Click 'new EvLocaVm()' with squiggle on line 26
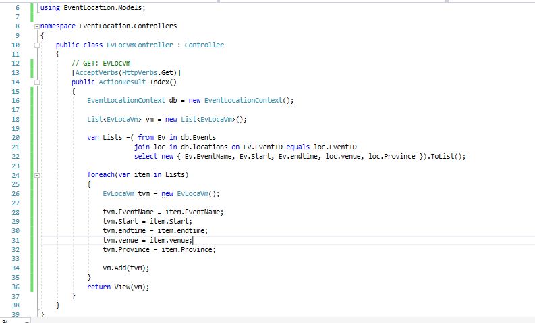 tap(190, 194)
